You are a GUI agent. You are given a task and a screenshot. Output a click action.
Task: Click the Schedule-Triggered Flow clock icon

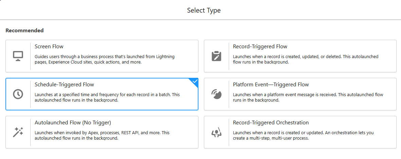click(18, 94)
